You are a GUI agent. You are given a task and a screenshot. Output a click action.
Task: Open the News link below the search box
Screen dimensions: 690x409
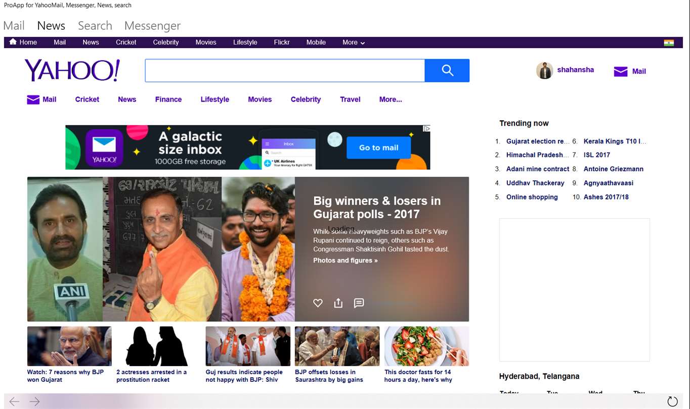coord(127,99)
